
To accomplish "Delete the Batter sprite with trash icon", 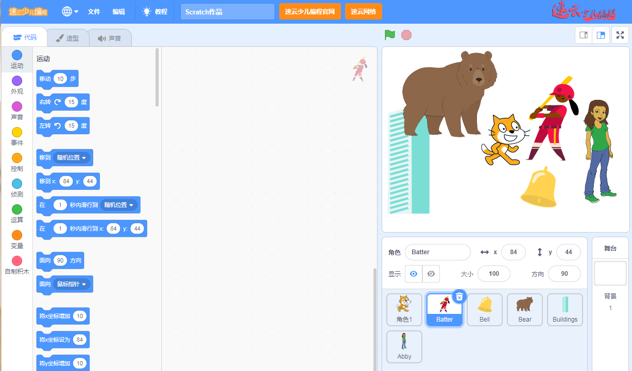I will 459,296.
